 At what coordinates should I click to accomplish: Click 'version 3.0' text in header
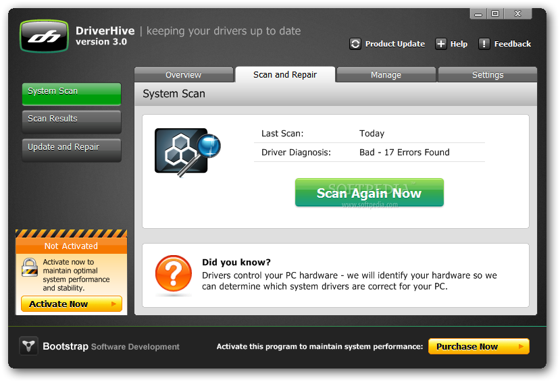click(x=101, y=42)
